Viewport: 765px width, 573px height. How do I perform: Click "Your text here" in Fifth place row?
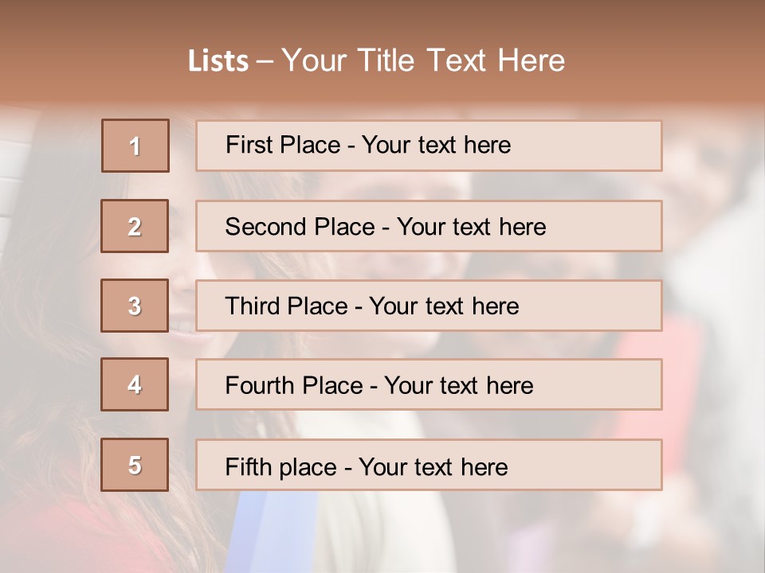point(433,466)
